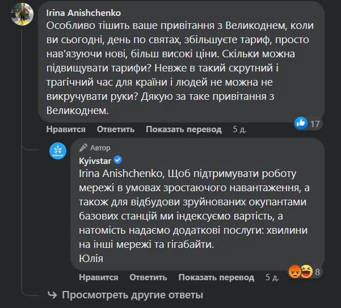Click the Kyivstar logo avatar
The height and width of the screenshot is (308, 341).
click(58, 150)
